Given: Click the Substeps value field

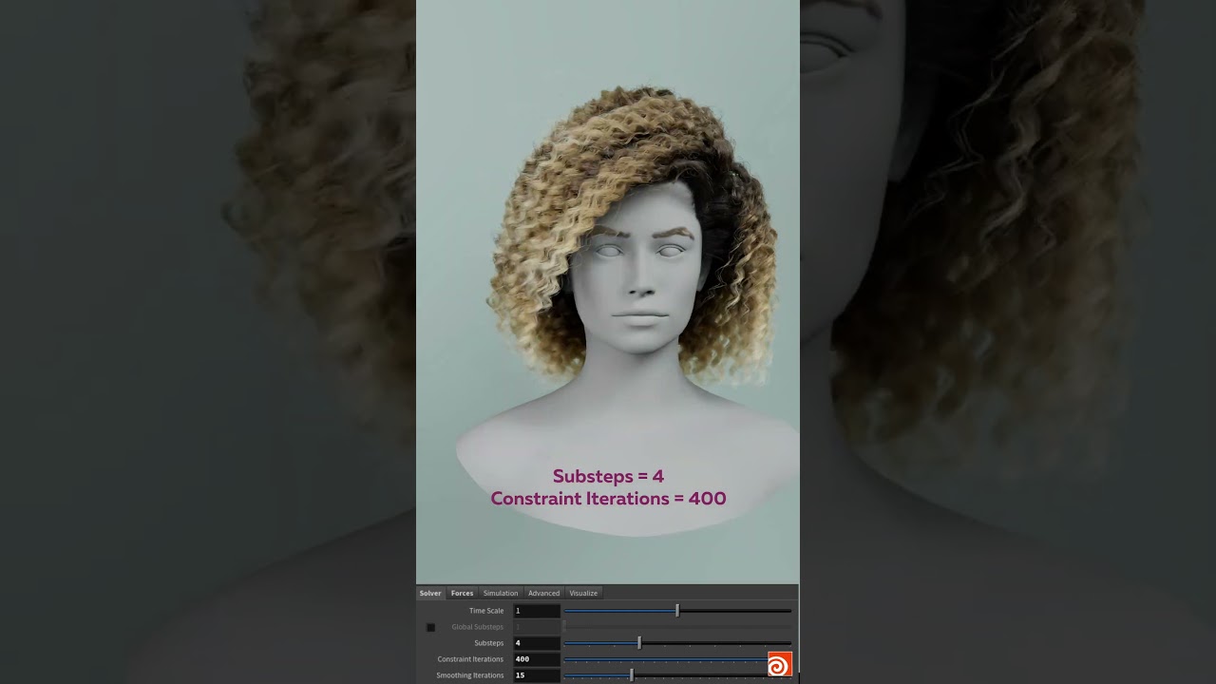Looking at the screenshot, I should pyautogui.click(x=537, y=643).
